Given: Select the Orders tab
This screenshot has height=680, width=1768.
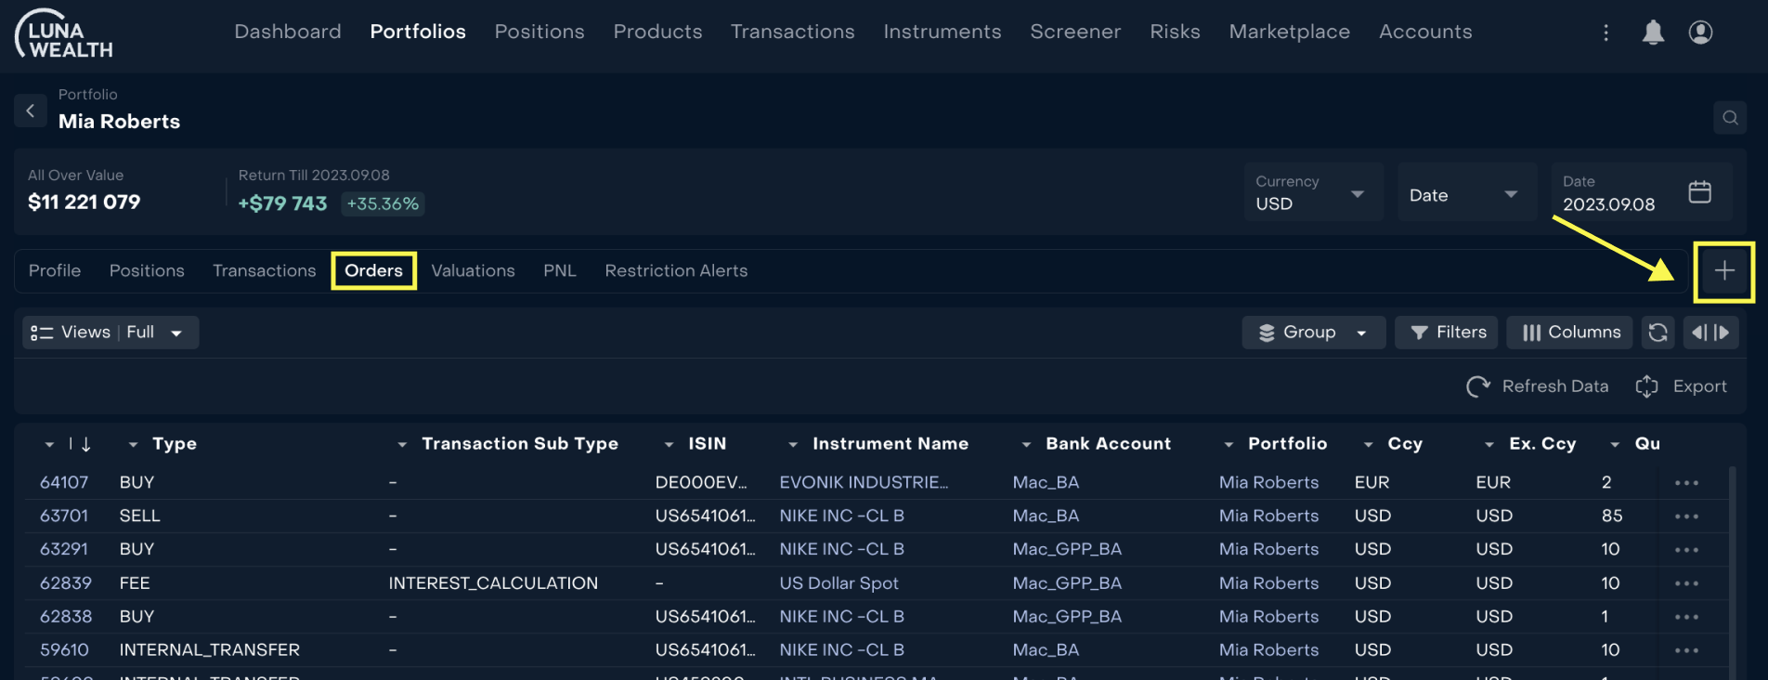Looking at the screenshot, I should [x=373, y=271].
